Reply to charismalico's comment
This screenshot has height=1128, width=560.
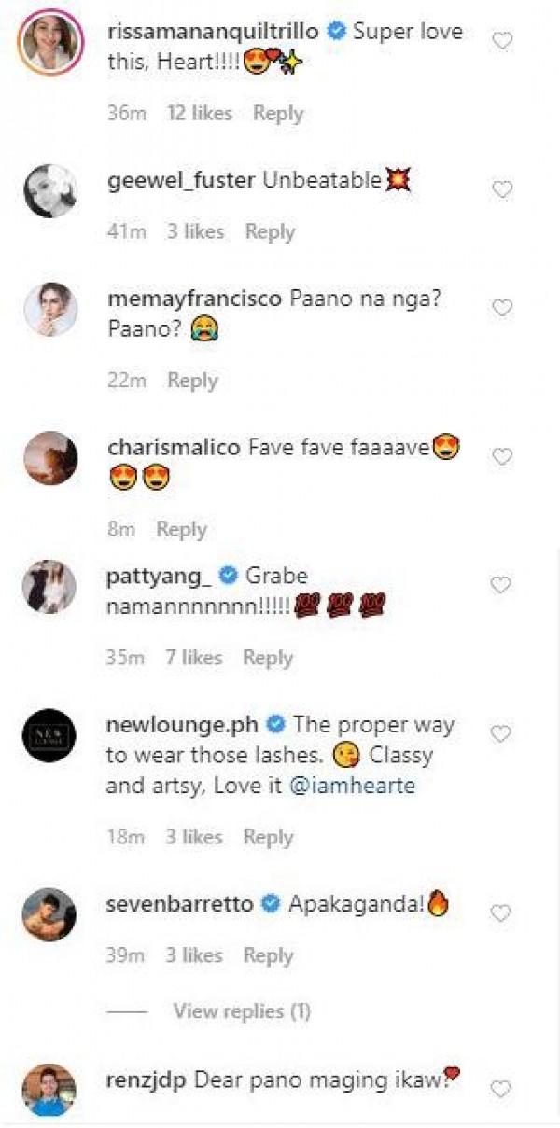(x=181, y=529)
